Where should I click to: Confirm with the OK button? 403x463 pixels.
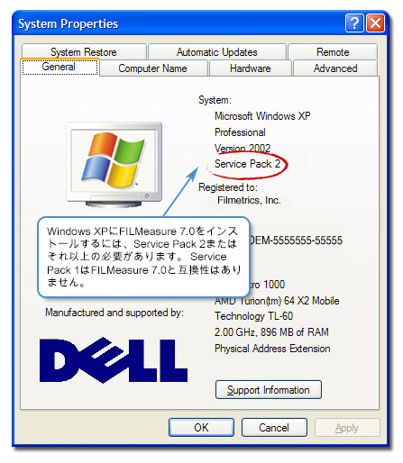201,427
